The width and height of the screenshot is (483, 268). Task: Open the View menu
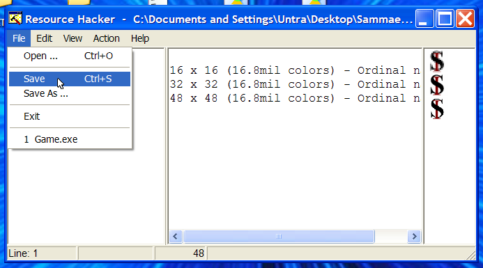tap(72, 38)
